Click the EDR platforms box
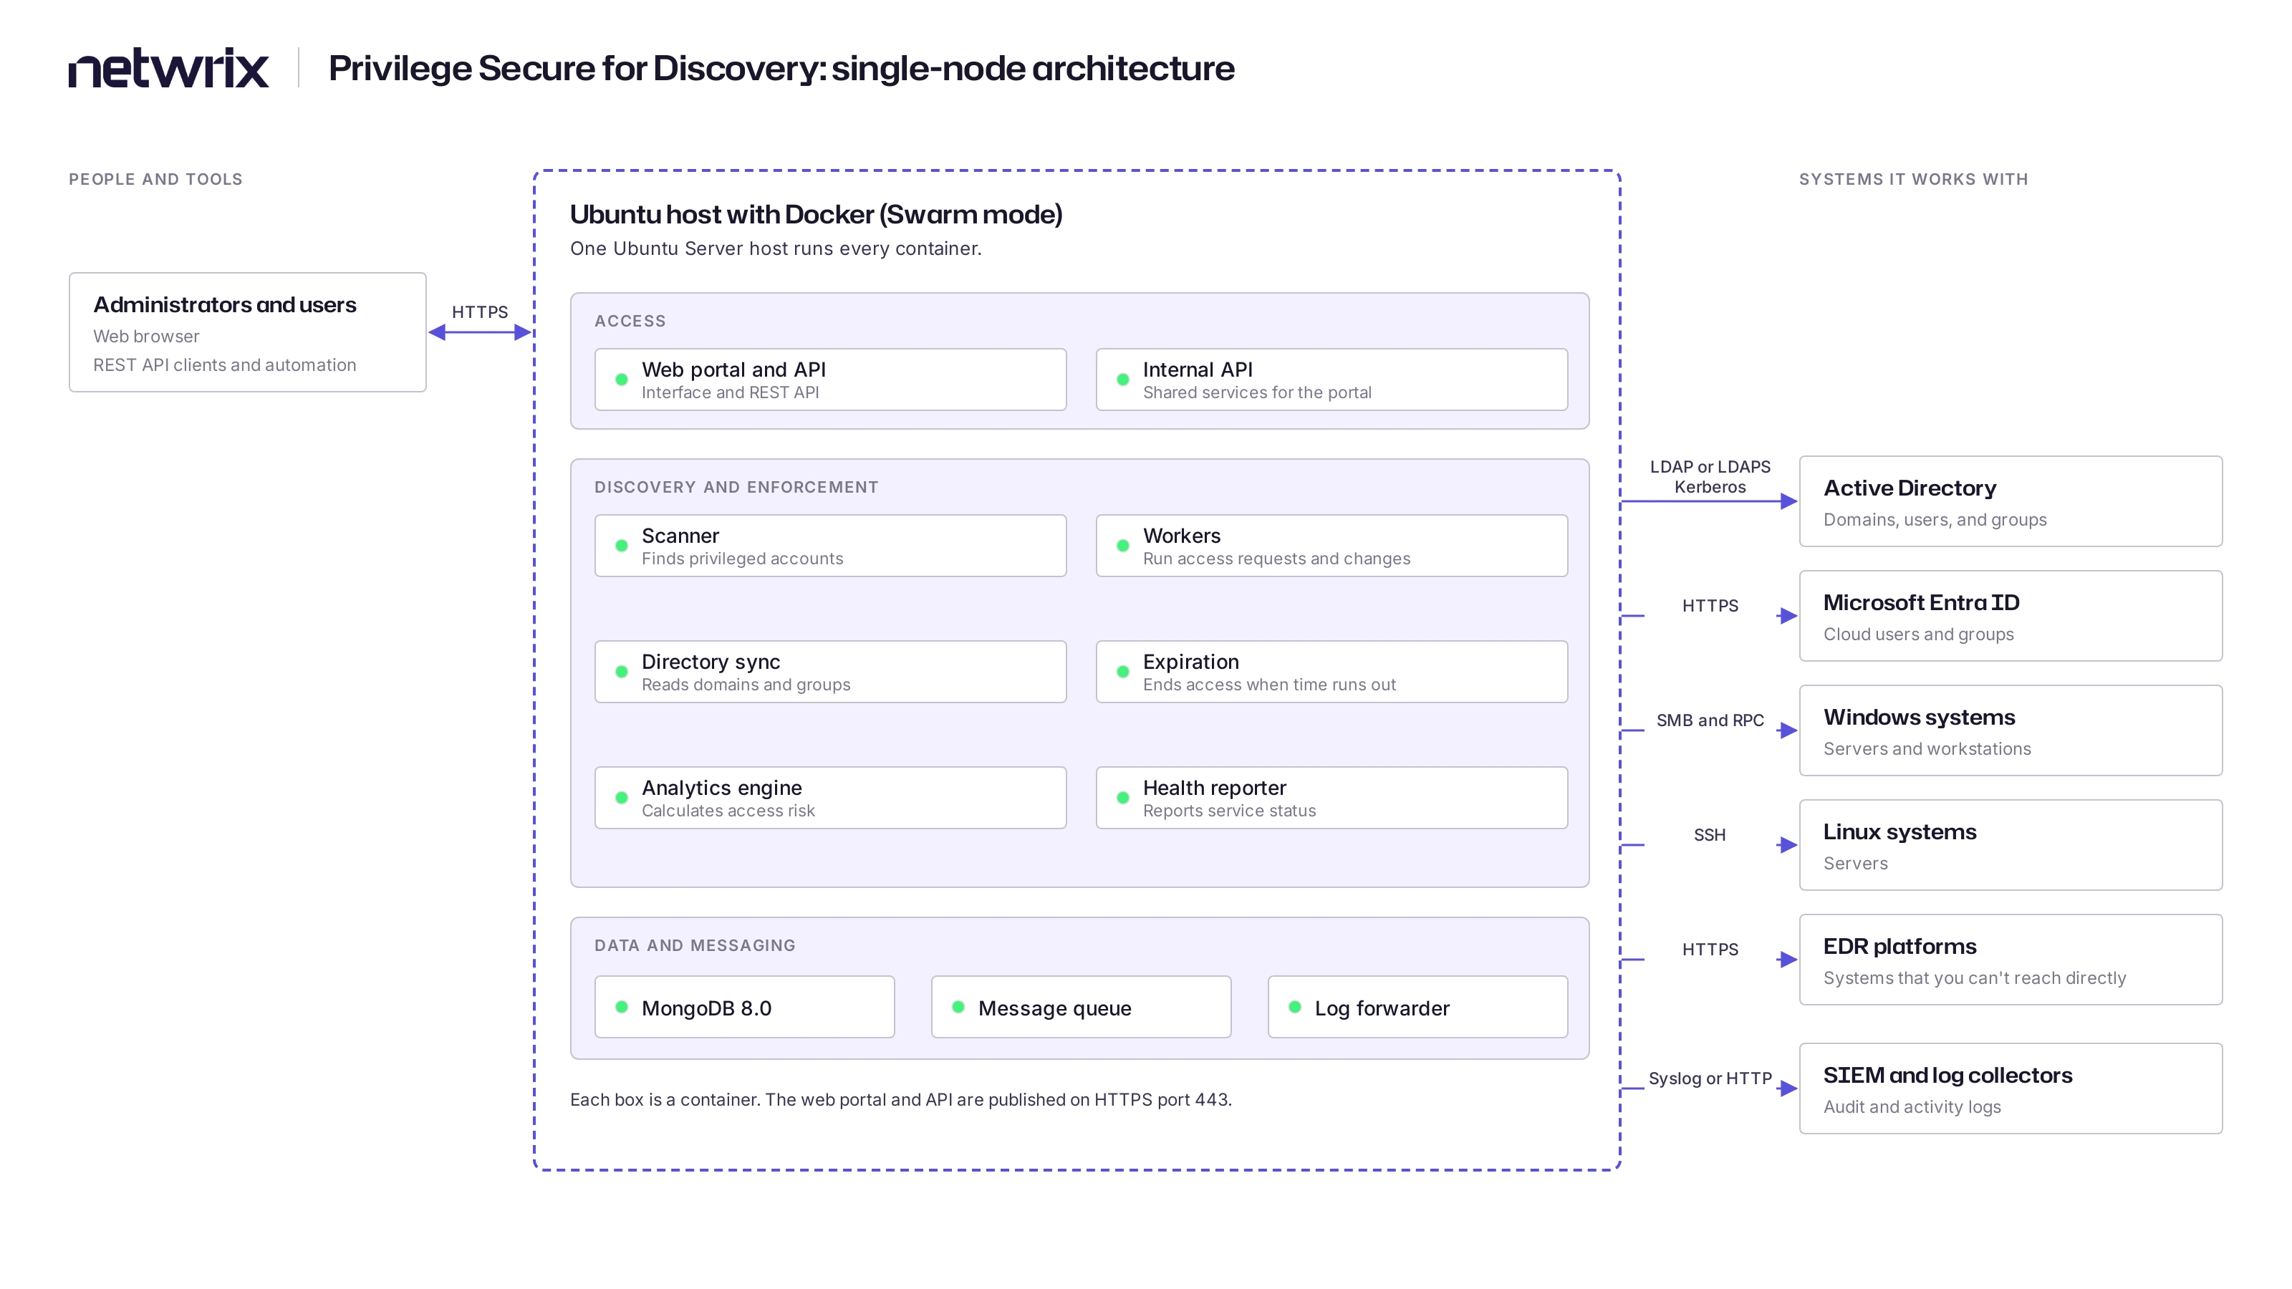The height and width of the screenshot is (1289, 2292). (x=2011, y=960)
